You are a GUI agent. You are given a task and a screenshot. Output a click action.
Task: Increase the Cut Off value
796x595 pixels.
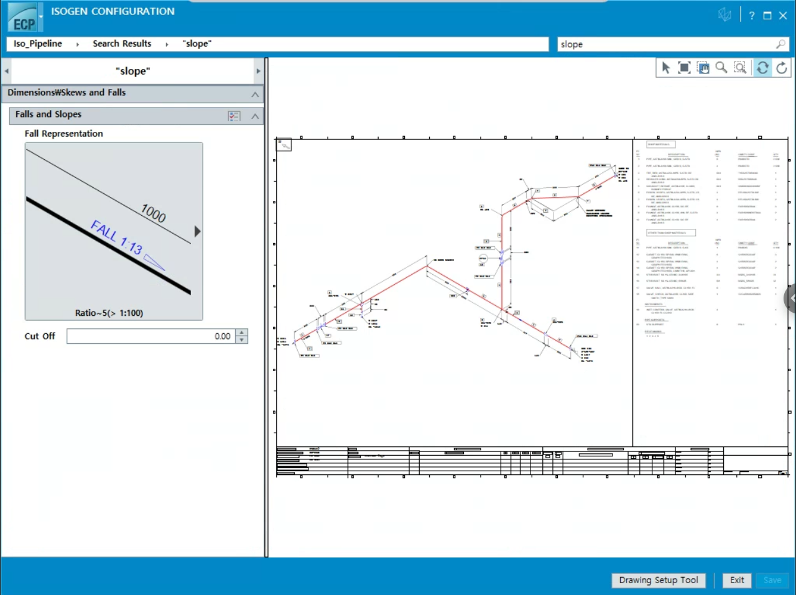point(242,333)
